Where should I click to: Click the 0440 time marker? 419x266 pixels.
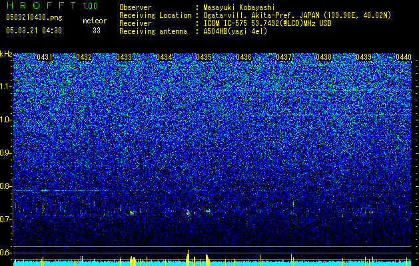click(x=404, y=57)
